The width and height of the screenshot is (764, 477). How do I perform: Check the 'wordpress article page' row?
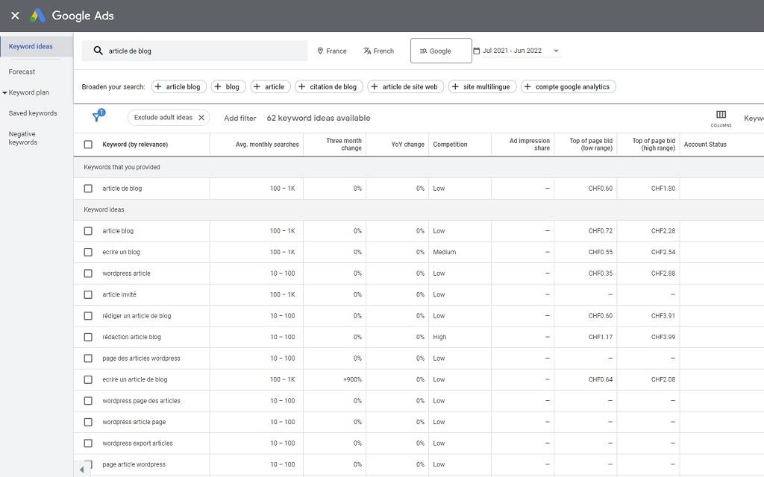pos(88,422)
